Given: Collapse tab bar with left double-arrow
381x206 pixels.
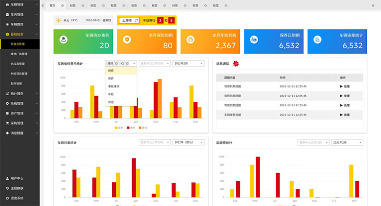Looking at the screenshot, I should pyautogui.click(x=43, y=6).
